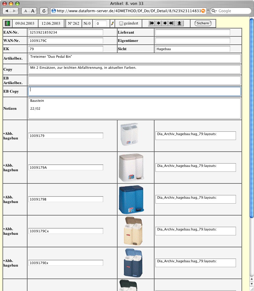This screenshot has width=254, height=291.
Task: Click the download arrow icon
Action: 180,23
